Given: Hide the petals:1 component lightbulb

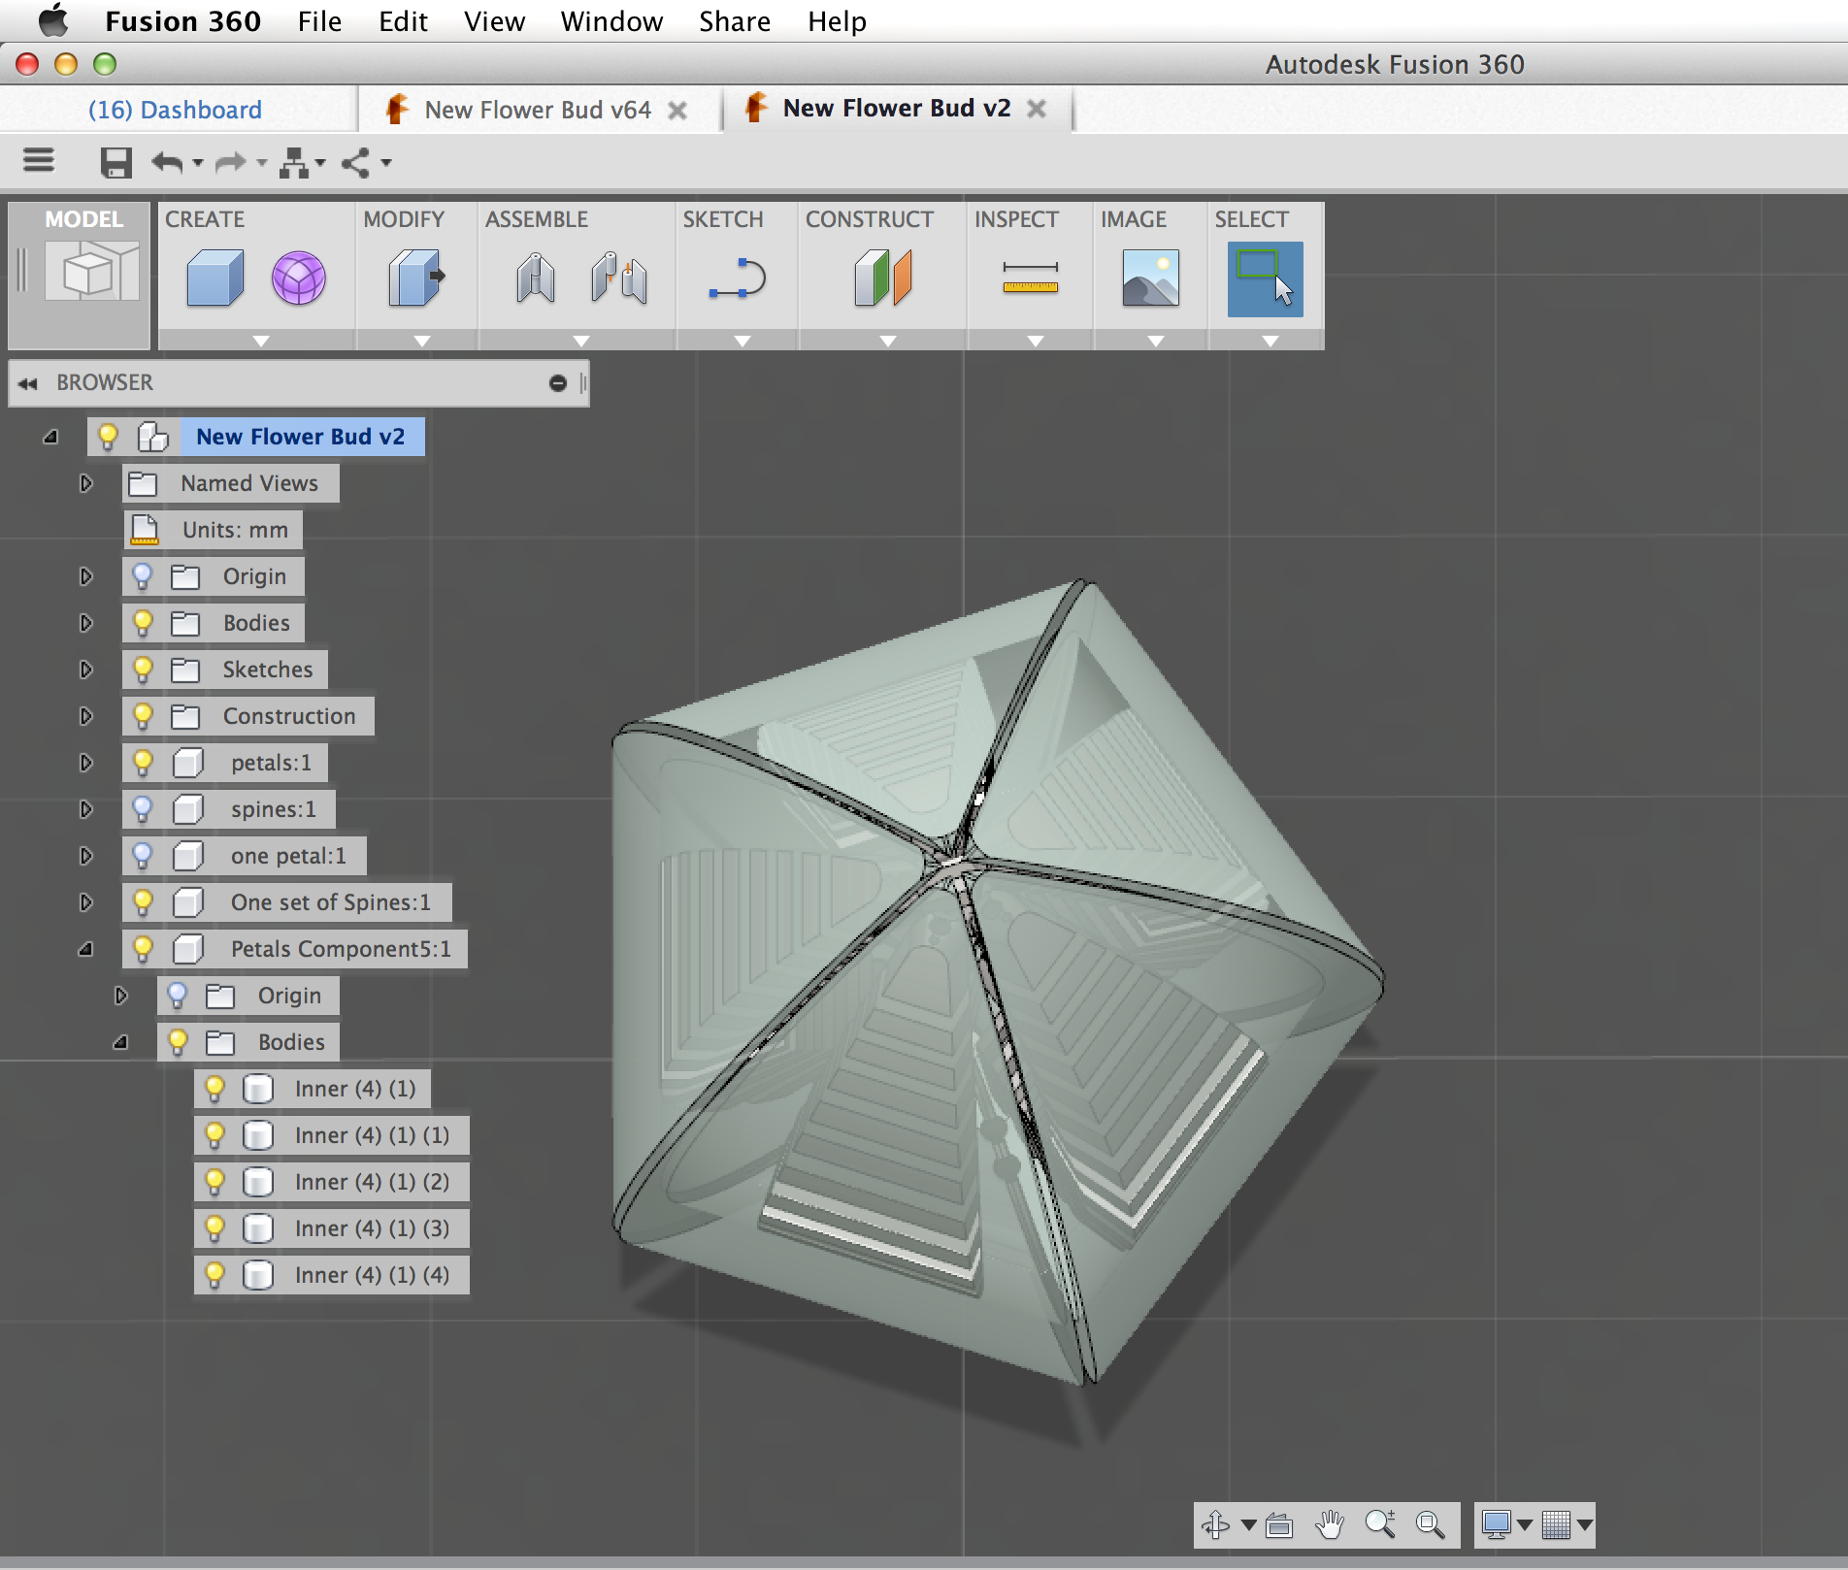Looking at the screenshot, I should [x=143, y=762].
